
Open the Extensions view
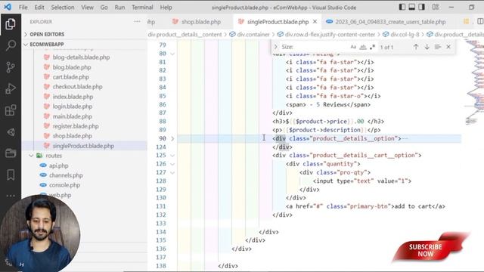[11, 110]
